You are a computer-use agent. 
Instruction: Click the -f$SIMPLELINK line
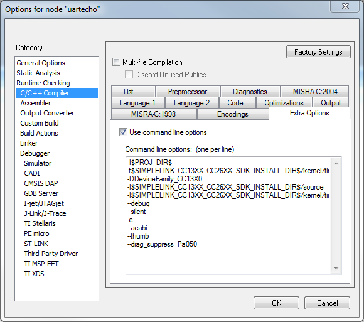[228, 171]
